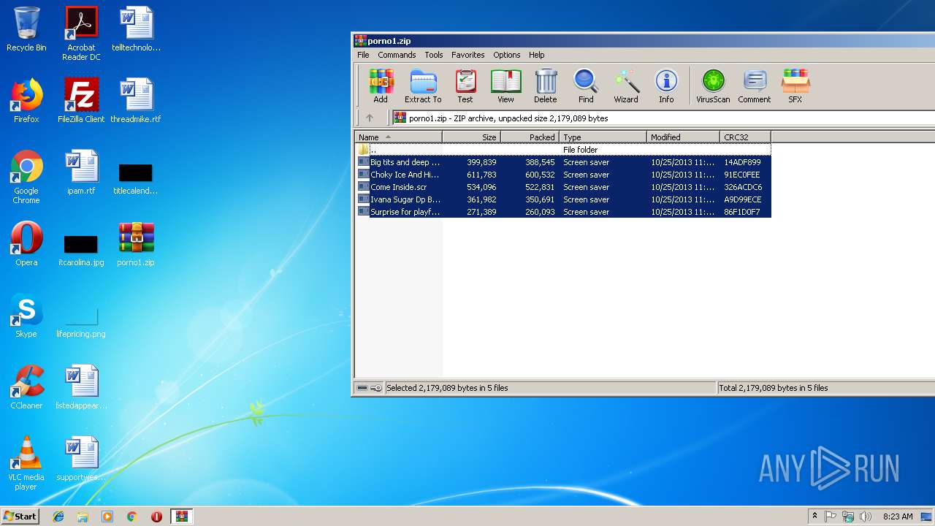Image resolution: width=935 pixels, height=526 pixels.
Task: Open the Comment toolbar icon
Action: (x=755, y=86)
